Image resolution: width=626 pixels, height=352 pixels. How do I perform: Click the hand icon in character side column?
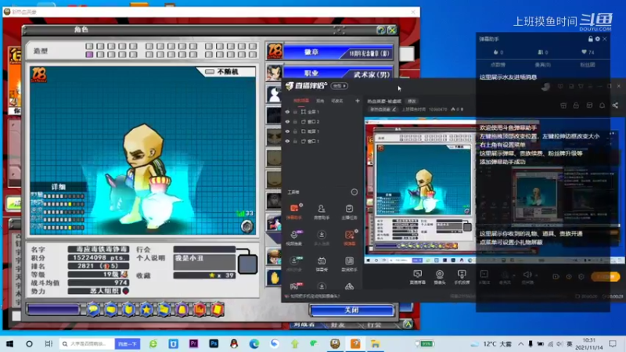point(275,278)
